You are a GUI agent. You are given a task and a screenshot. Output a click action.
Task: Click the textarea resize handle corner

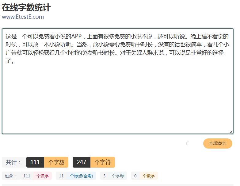[x=231, y=132]
